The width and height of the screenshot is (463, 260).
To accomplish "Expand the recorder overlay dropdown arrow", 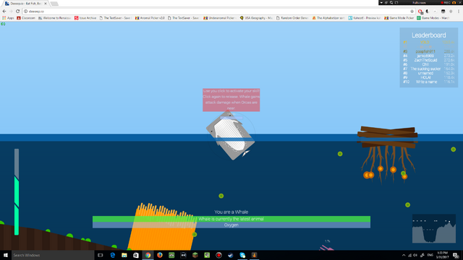I will [381, 3].
